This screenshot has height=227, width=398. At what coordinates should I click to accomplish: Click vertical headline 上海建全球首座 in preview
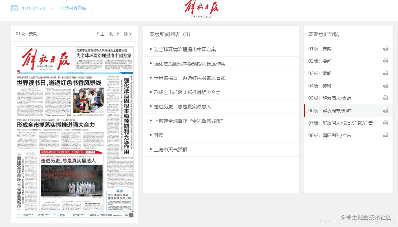(x=19, y=182)
